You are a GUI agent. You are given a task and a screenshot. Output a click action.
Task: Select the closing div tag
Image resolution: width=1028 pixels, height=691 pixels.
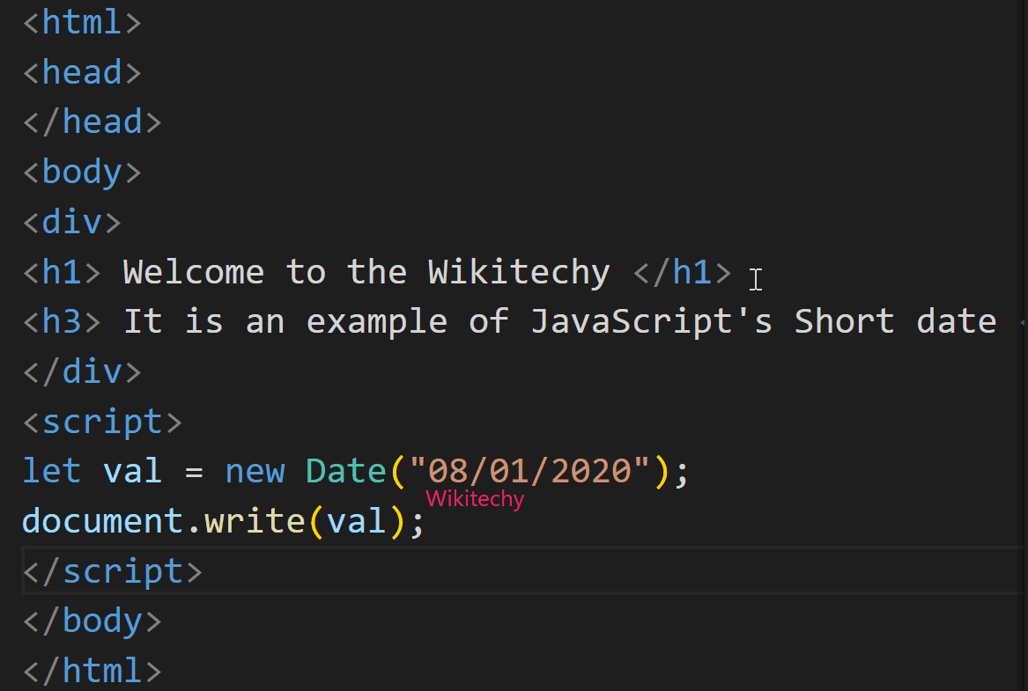(81, 371)
